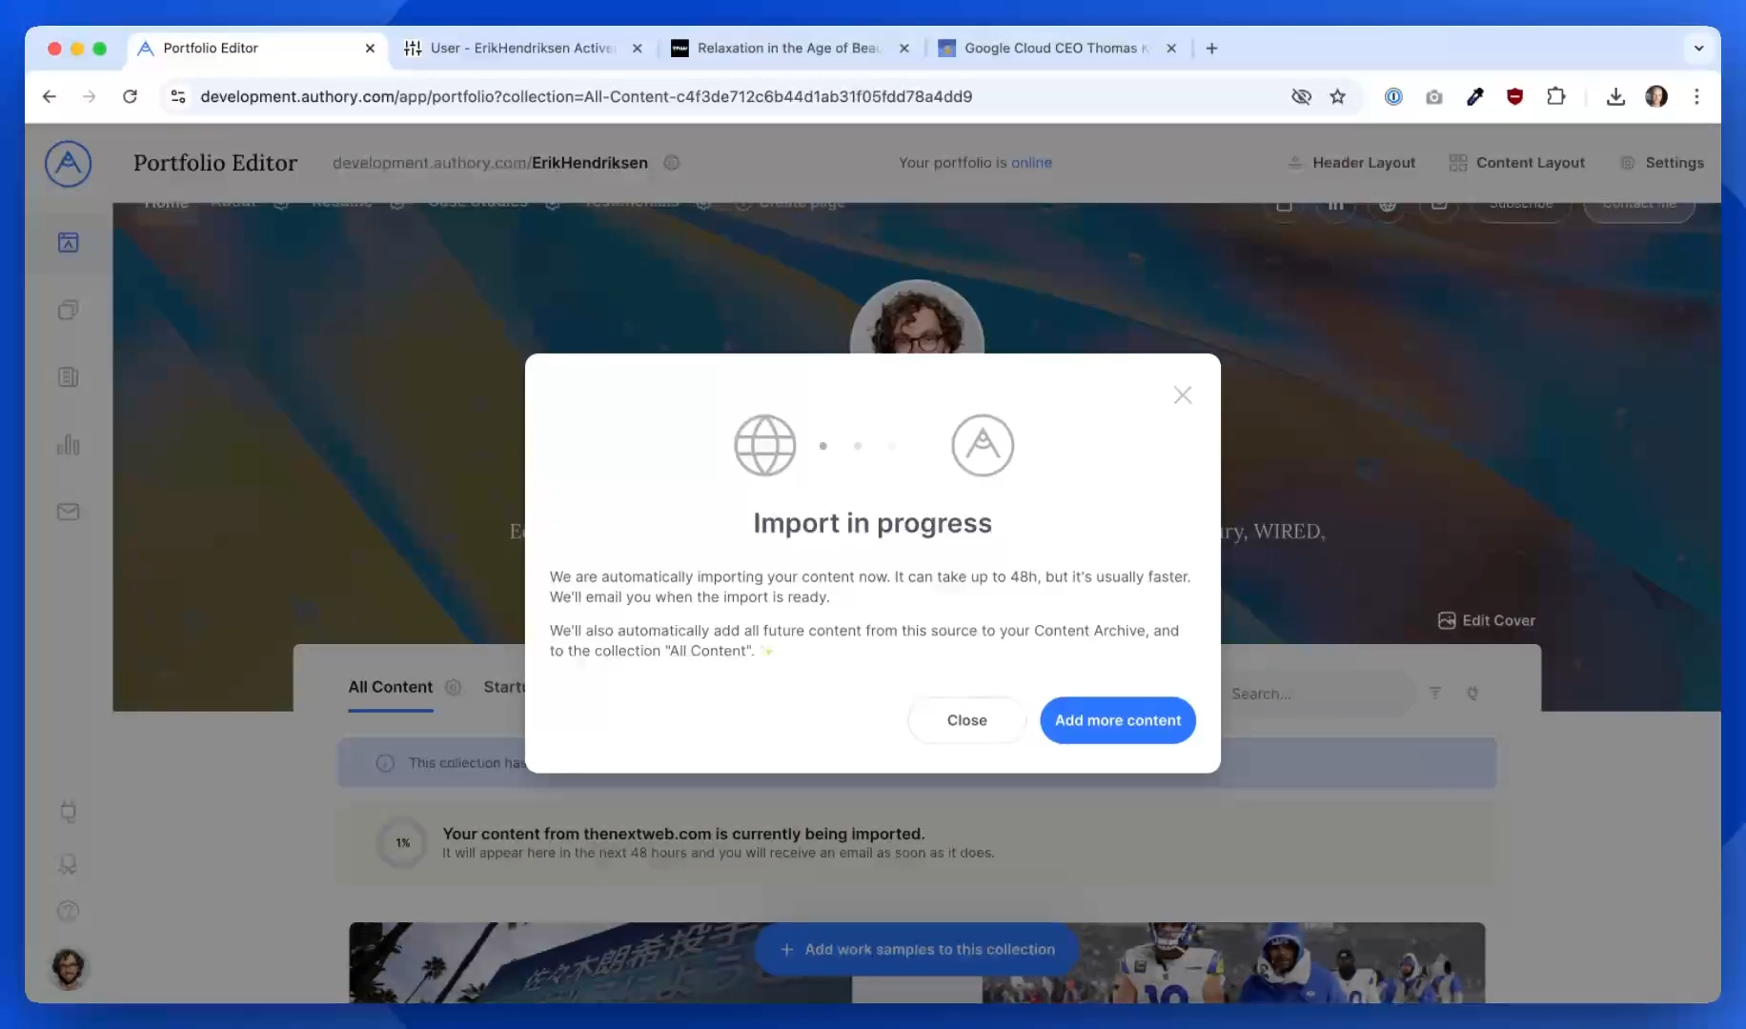Open the collections icon in sidebar
Image resolution: width=1746 pixels, height=1029 pixels.
(68, 310)
